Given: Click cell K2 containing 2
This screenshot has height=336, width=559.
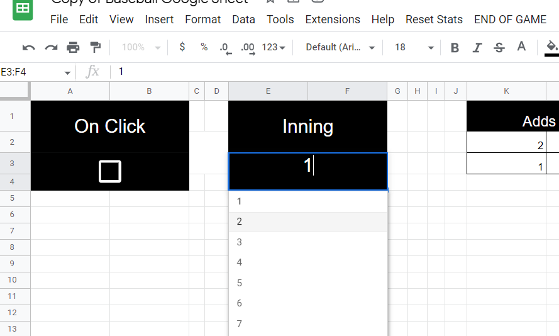Looking at the screenshot, I should click(506, 142).
